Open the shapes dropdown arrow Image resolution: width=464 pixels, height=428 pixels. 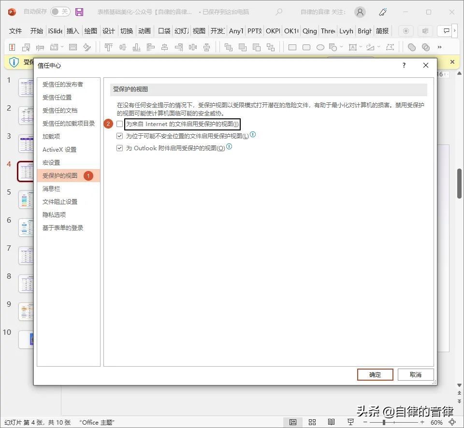tap(341, 47)
